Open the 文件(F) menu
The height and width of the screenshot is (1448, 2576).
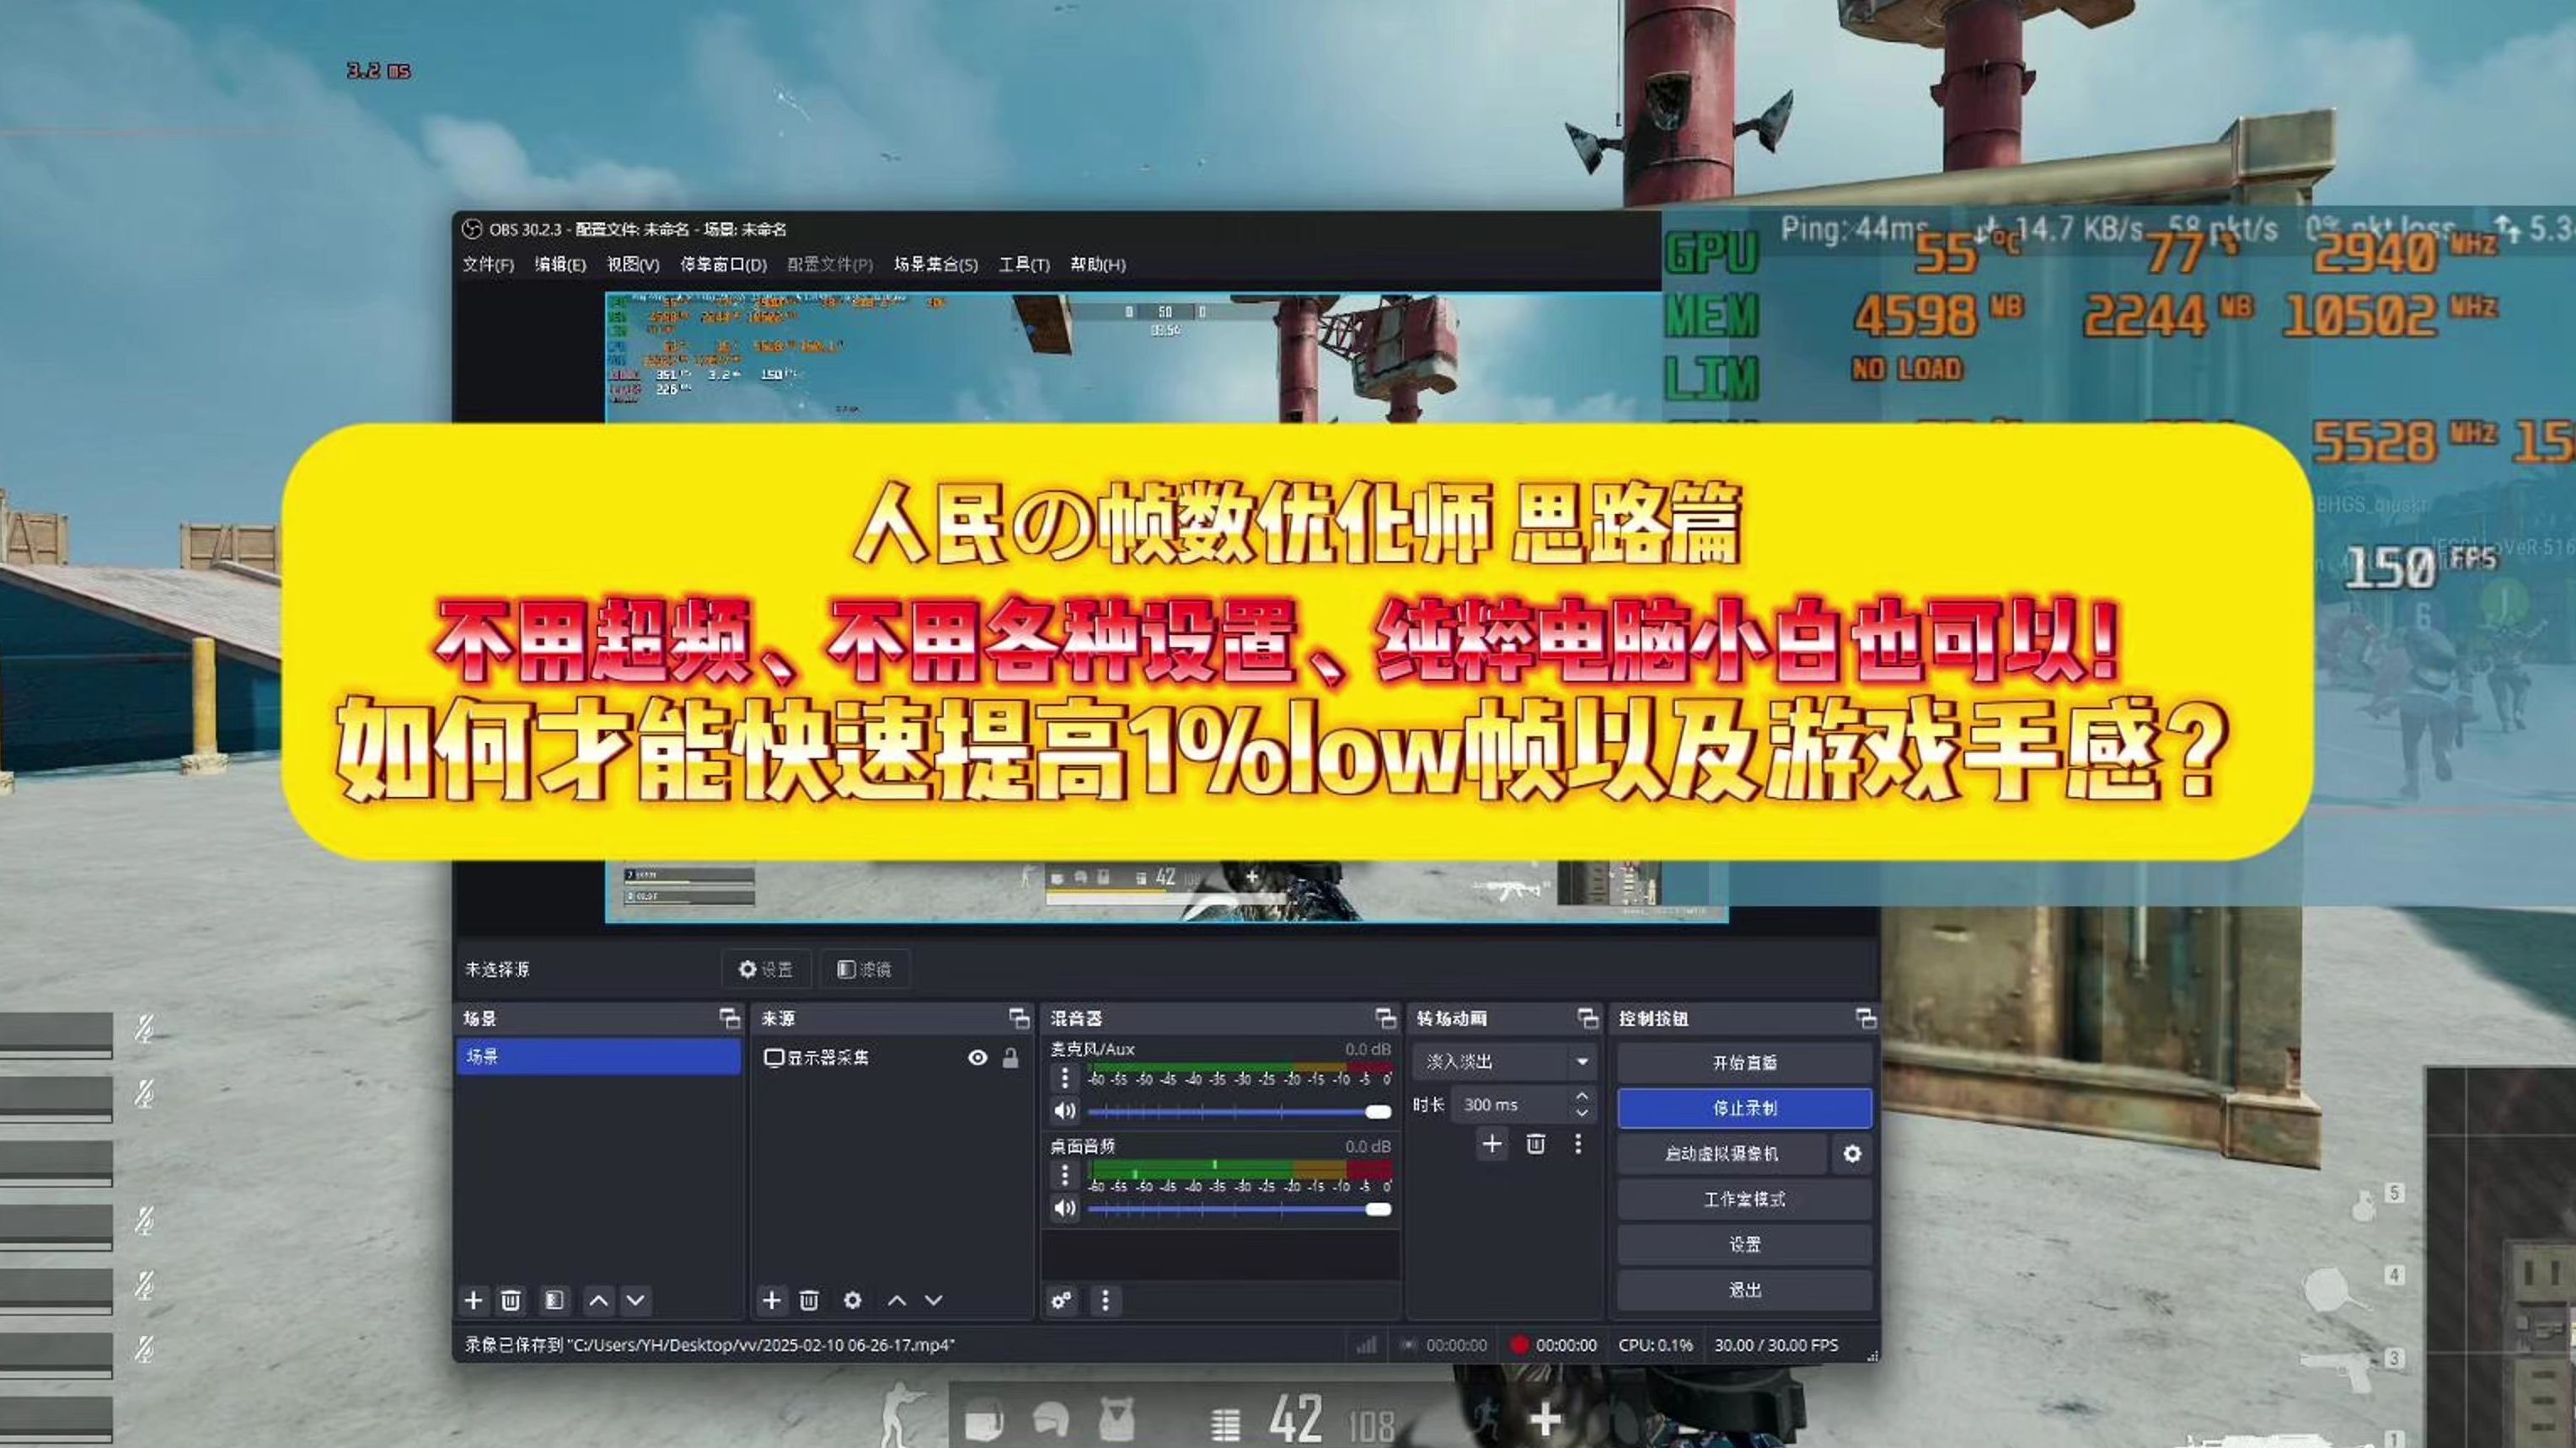tap(488, 264)
